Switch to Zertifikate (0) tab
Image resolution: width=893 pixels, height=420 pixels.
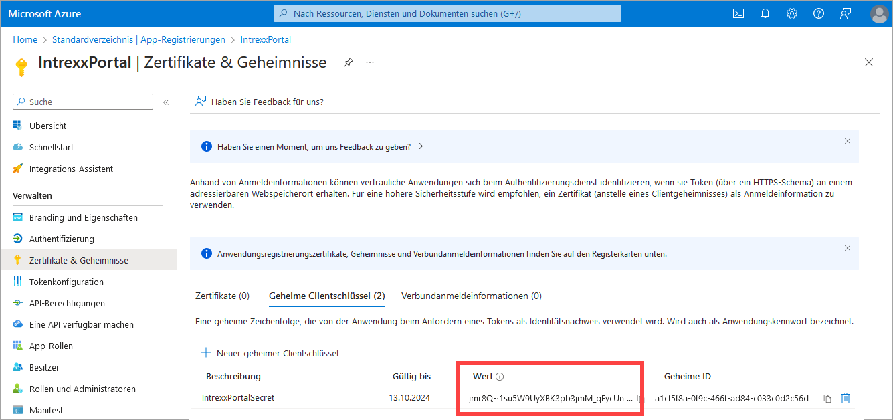222,296
